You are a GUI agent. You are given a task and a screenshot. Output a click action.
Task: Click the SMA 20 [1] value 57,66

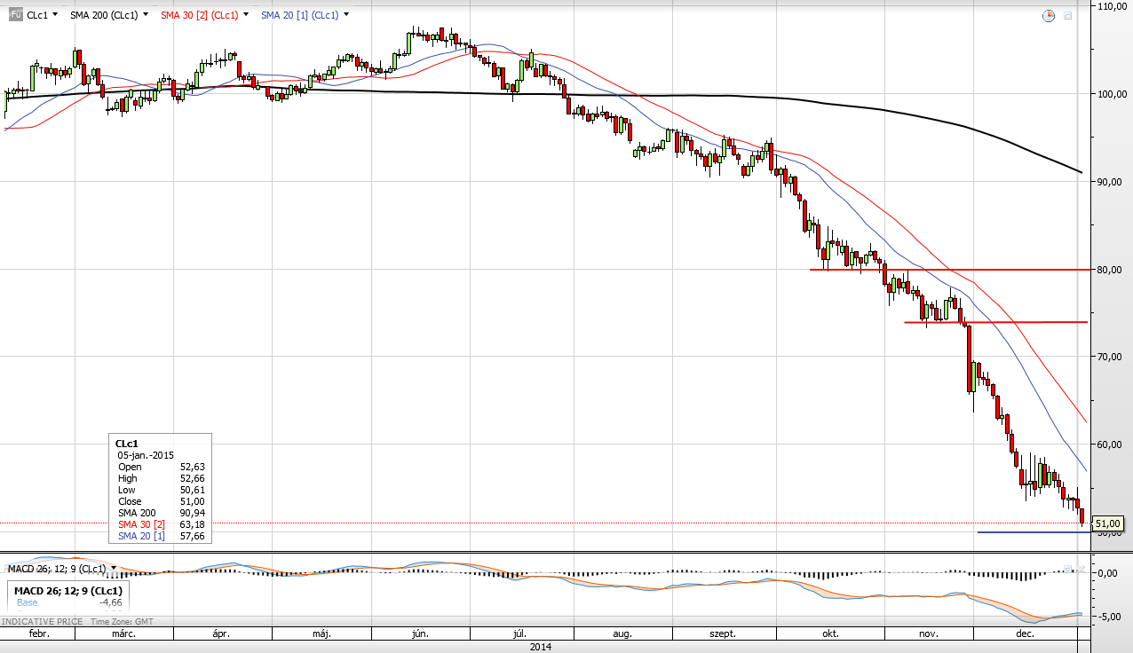point(192,536)
